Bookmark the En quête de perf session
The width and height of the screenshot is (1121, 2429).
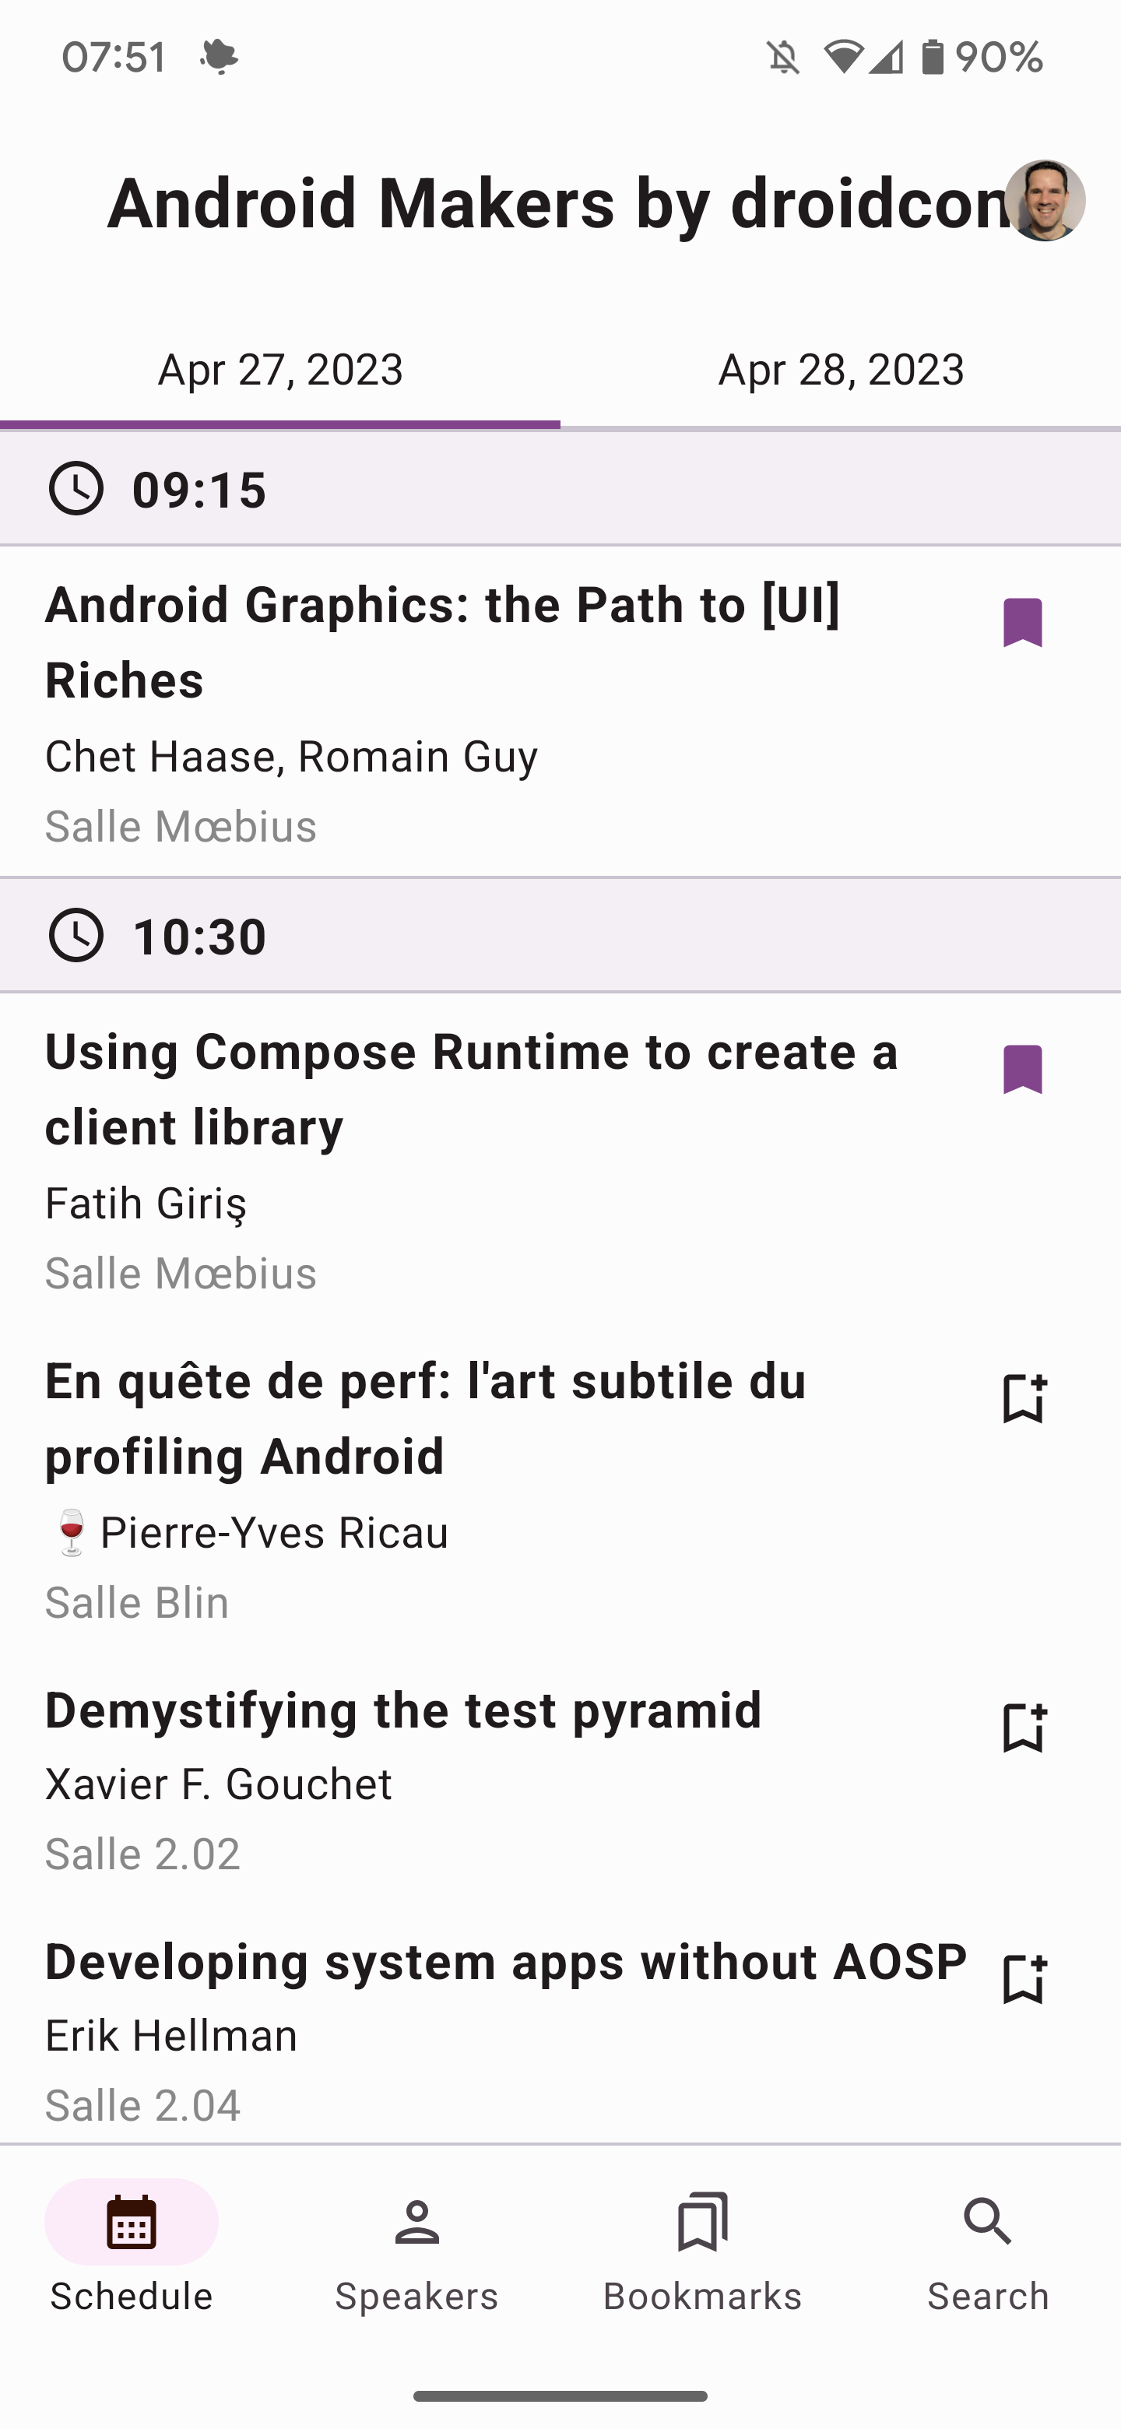1024,1397
